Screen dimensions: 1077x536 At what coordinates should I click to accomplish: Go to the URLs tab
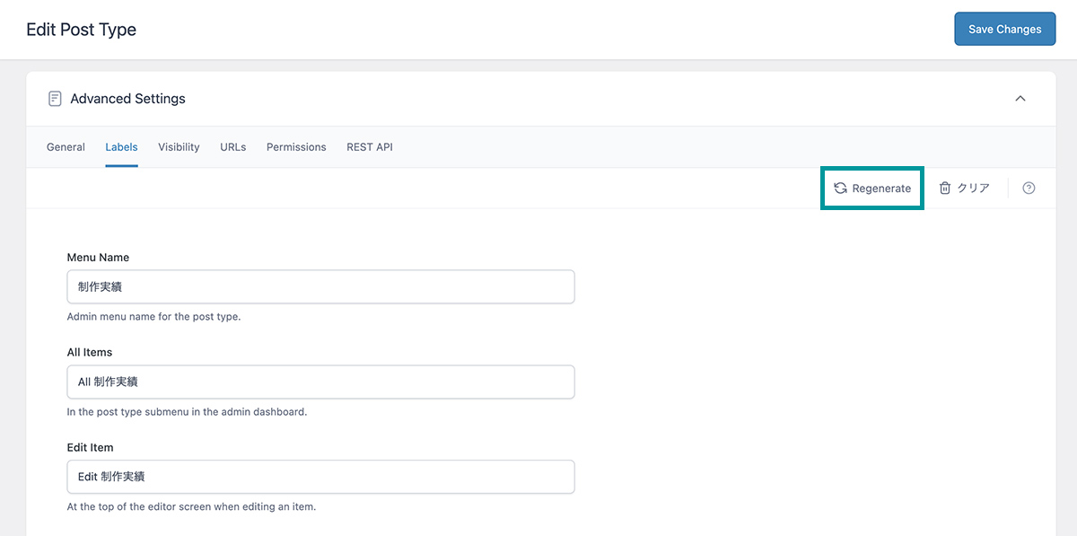click(x=232, y=147)
